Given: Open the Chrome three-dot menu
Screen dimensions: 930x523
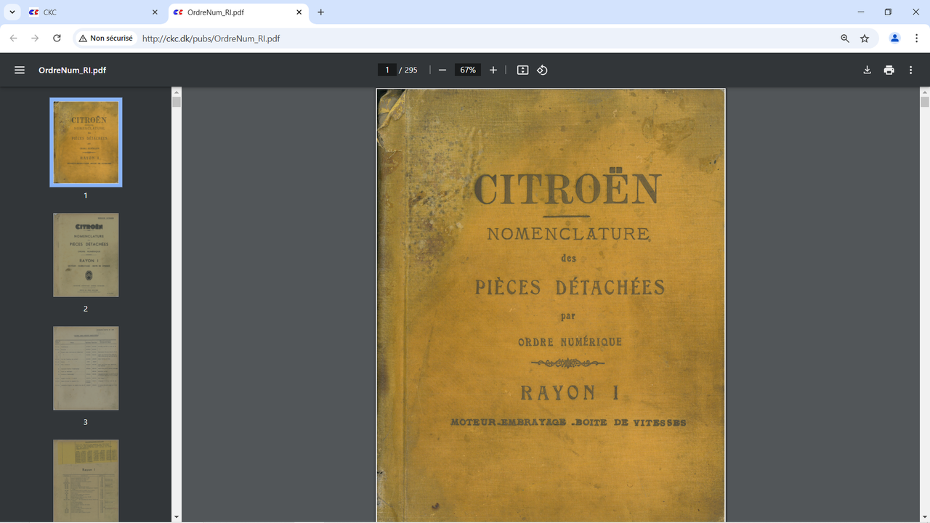Looking at the screenshot, I should [915, 38].
